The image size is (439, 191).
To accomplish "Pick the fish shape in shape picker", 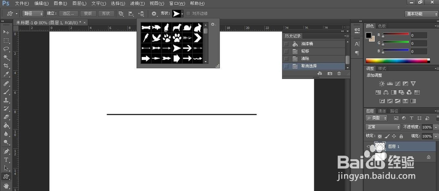I will pyautogui.click(x=156, y=27).
